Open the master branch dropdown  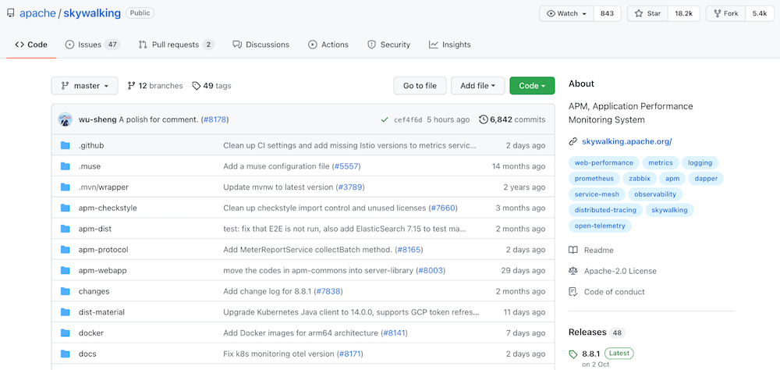84,86
